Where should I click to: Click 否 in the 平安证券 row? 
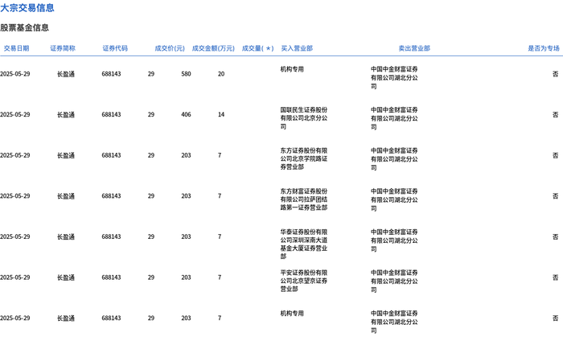[556, 277]
